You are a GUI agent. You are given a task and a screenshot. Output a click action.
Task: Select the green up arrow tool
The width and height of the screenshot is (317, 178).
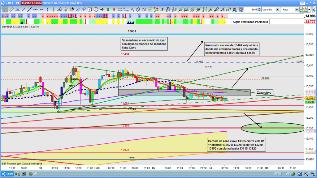(107, 10)
